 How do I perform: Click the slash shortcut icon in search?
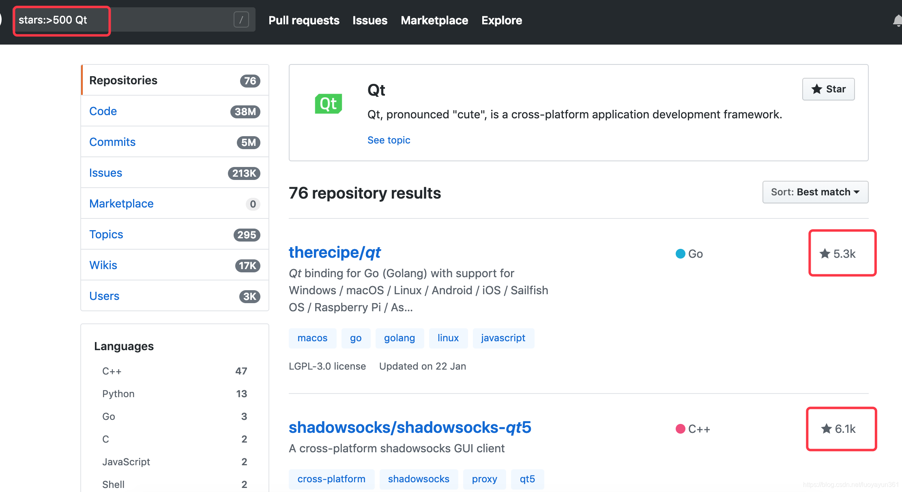241,19
